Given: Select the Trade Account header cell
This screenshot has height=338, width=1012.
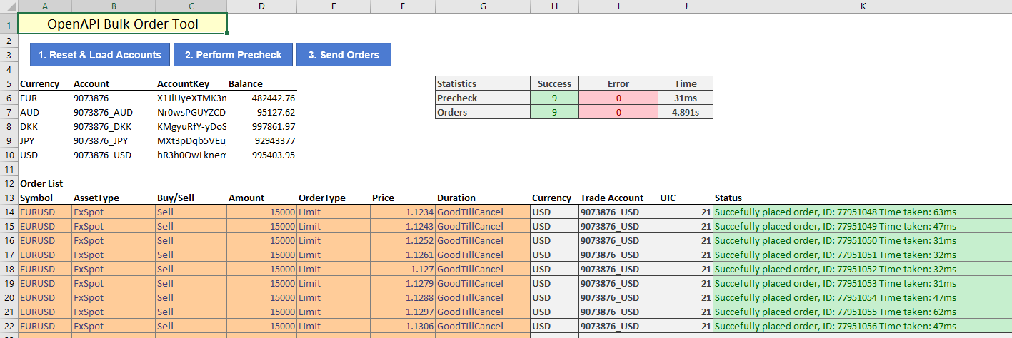Looking at the screenshot, I should (x=618, y=198).
